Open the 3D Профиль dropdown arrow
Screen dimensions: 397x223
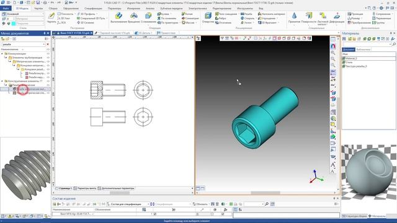(x=97, y=14)
